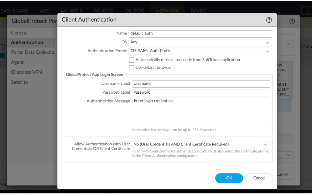
Task: Cancel the Client Authentication dialog
Action: click(x=259, y=178)
